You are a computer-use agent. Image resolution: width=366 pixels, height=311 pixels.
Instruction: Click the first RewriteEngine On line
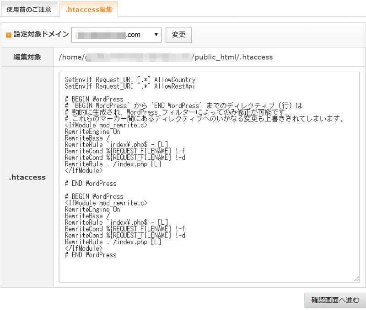(92, 131)
